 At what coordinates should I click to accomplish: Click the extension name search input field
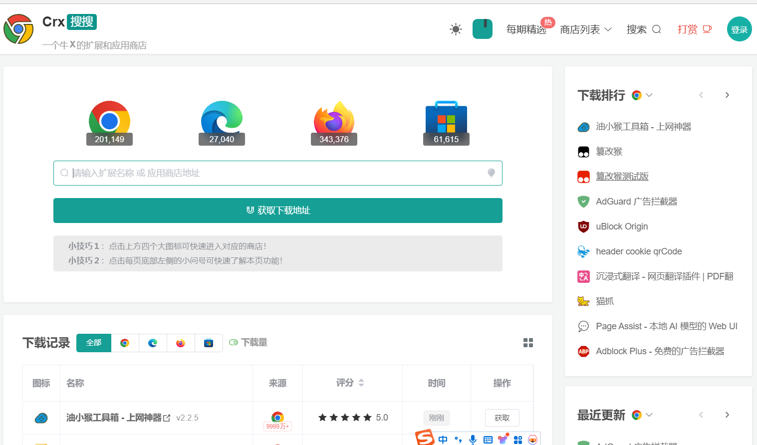277,173
